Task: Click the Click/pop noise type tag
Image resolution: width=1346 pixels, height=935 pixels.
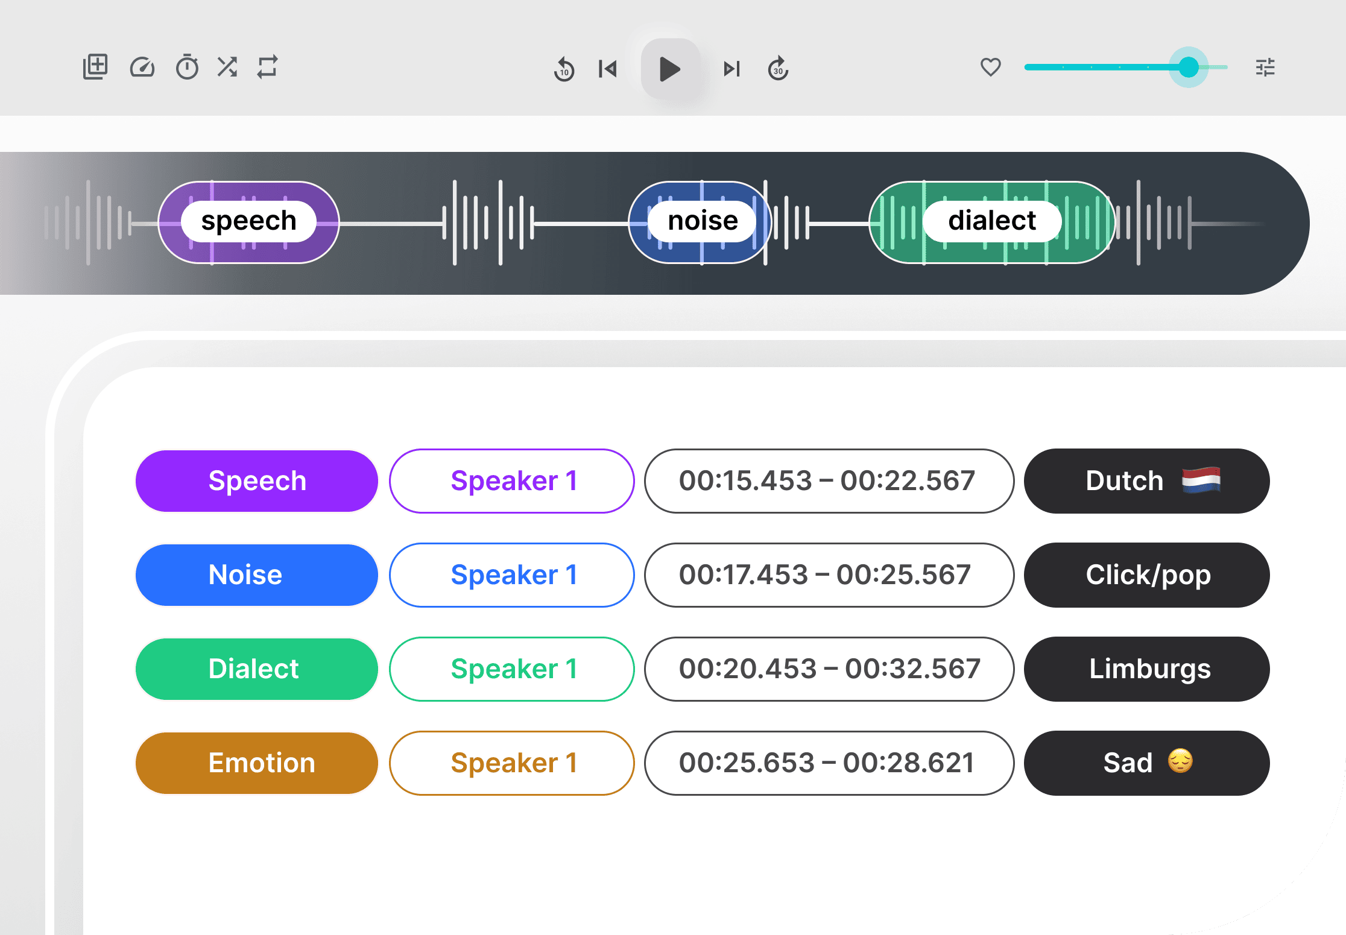Action: pyautogui.click(x=1147, y=575)
